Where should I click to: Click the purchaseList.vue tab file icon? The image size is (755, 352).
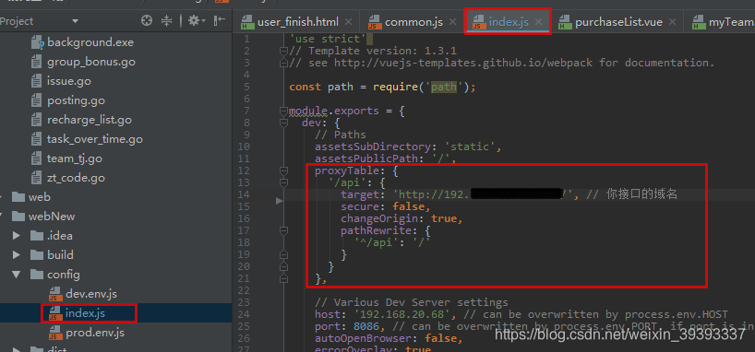coord(565,22)
